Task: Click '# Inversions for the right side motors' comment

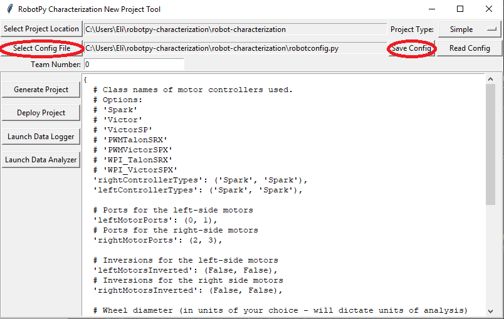Action: click(188, 280)
